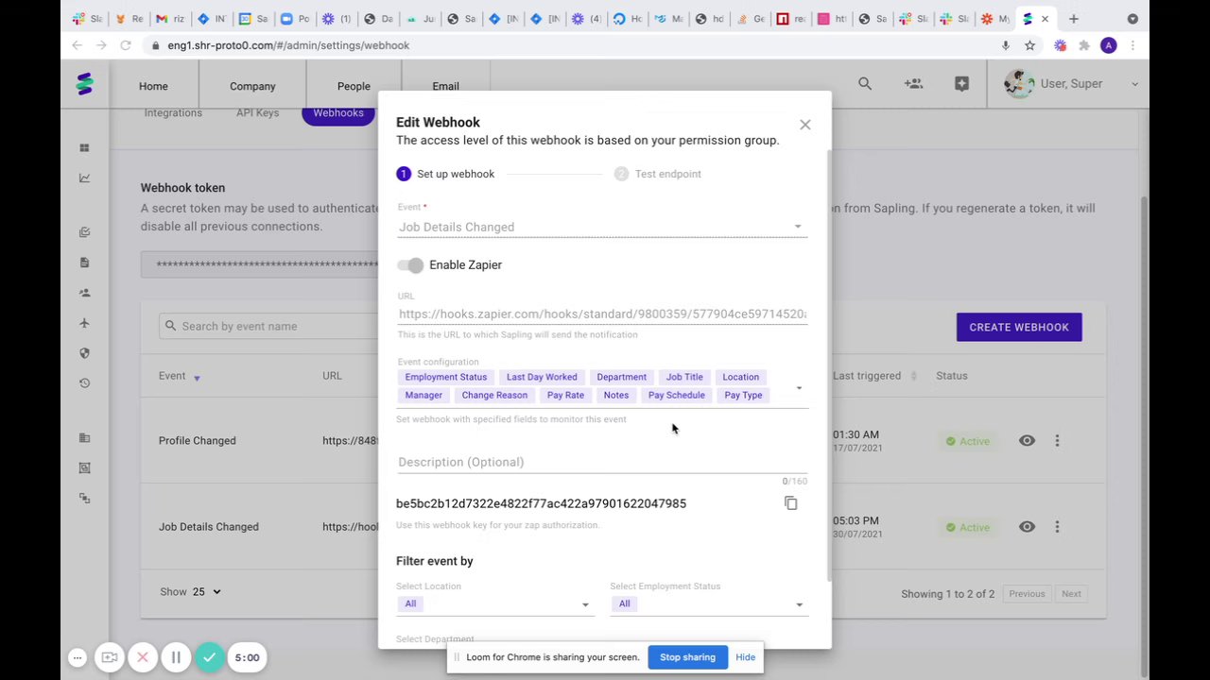Click the Create Webhook button

1018,327
